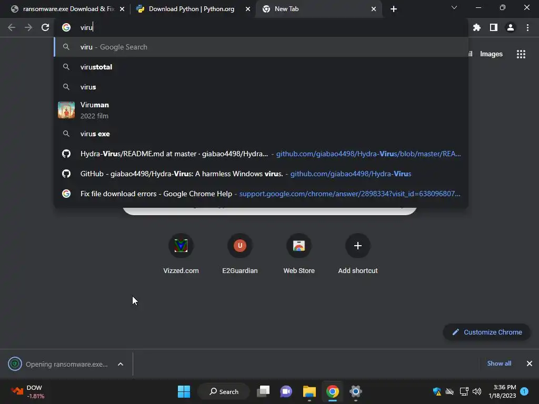This screenshot has height=404, width=539.
Task: Open the volume speaker tray icon
Action: (x=477, y=391)
